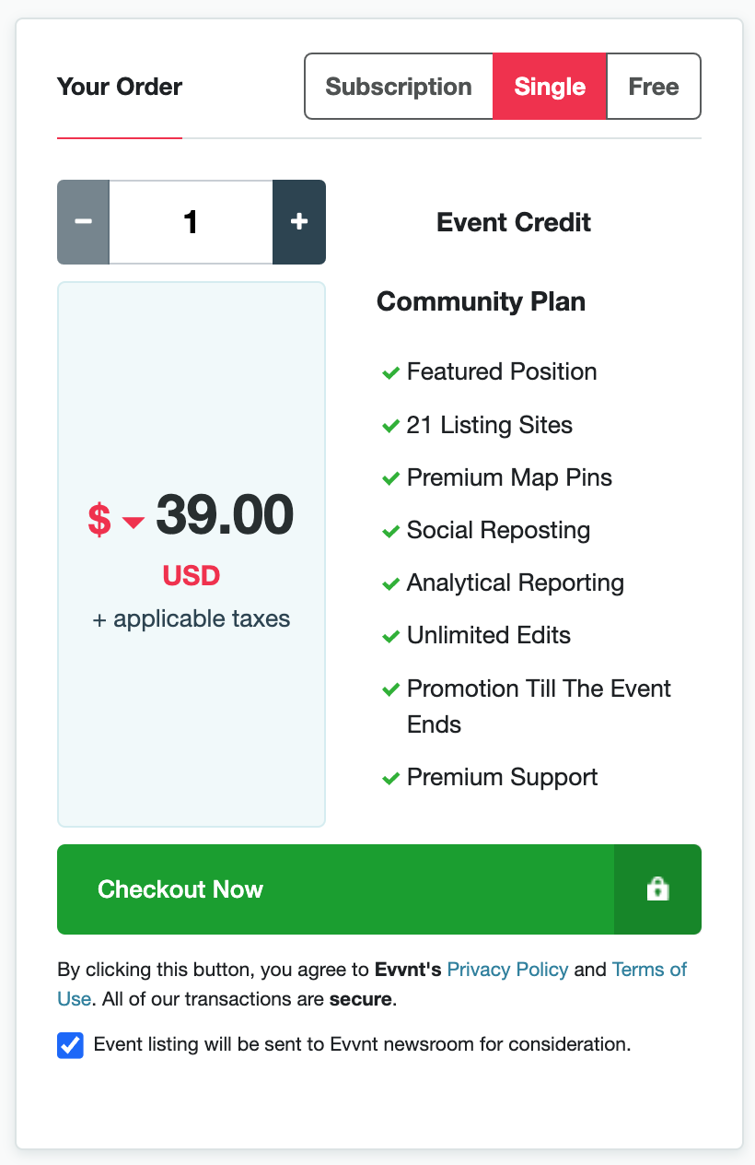Screen dimensions: 755x1165
Task: Click the checkmark next to Featured Position
Action: click(x=390, y=372)
